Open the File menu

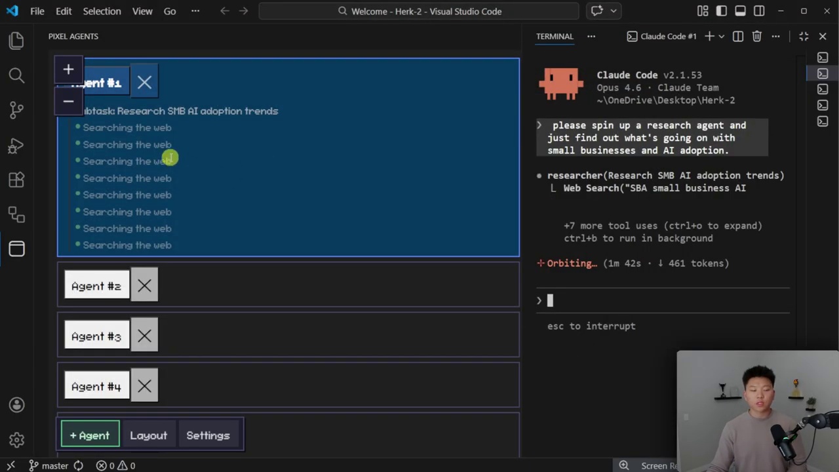pos(37,11)
